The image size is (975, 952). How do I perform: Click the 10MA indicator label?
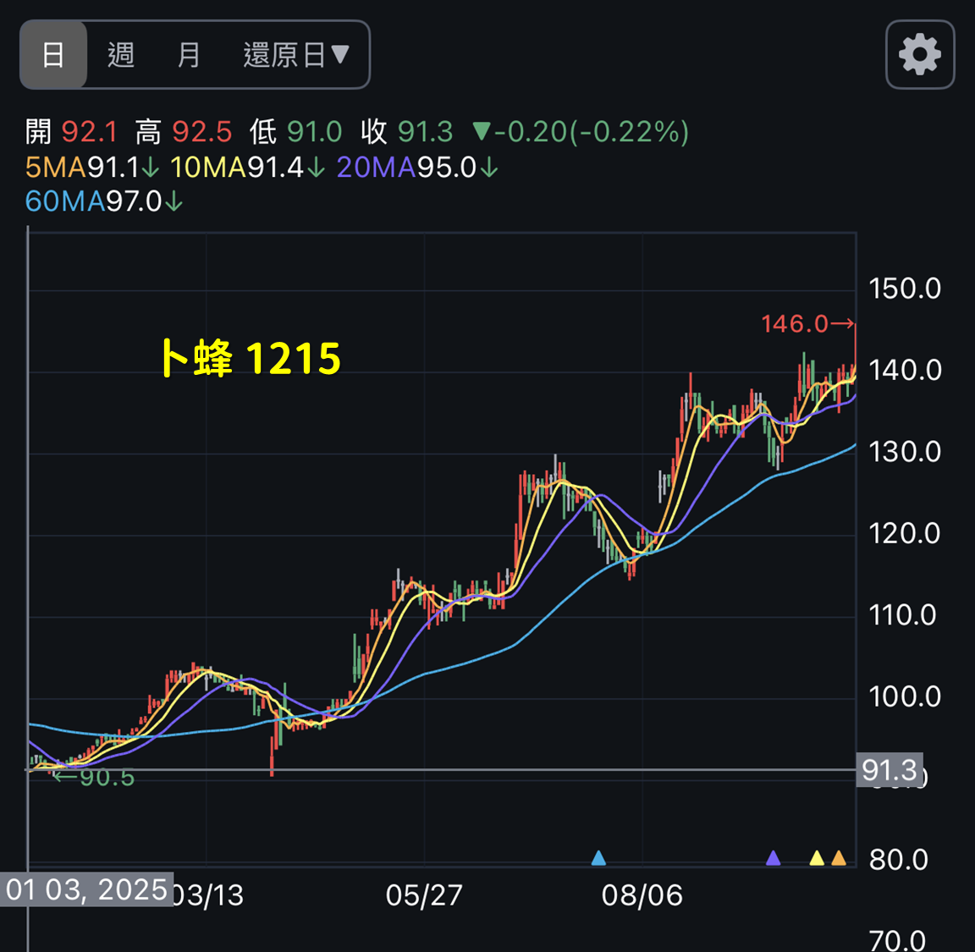pos(207,168)
